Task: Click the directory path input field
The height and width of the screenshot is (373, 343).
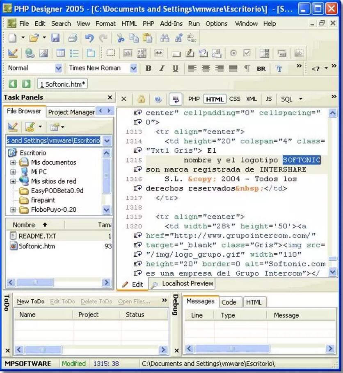Action: [x=53, y=140]
